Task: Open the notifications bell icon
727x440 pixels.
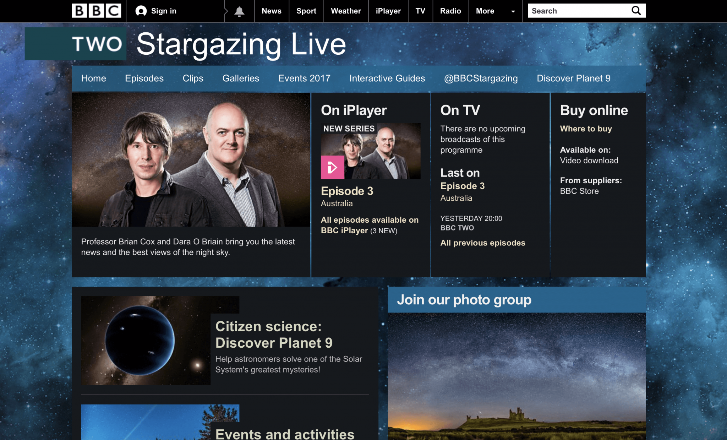Action: [239, 11]
